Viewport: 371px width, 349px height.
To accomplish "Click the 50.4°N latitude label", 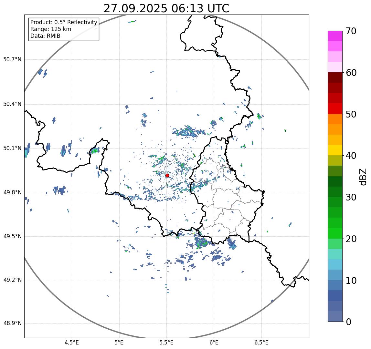I will 12,104.
